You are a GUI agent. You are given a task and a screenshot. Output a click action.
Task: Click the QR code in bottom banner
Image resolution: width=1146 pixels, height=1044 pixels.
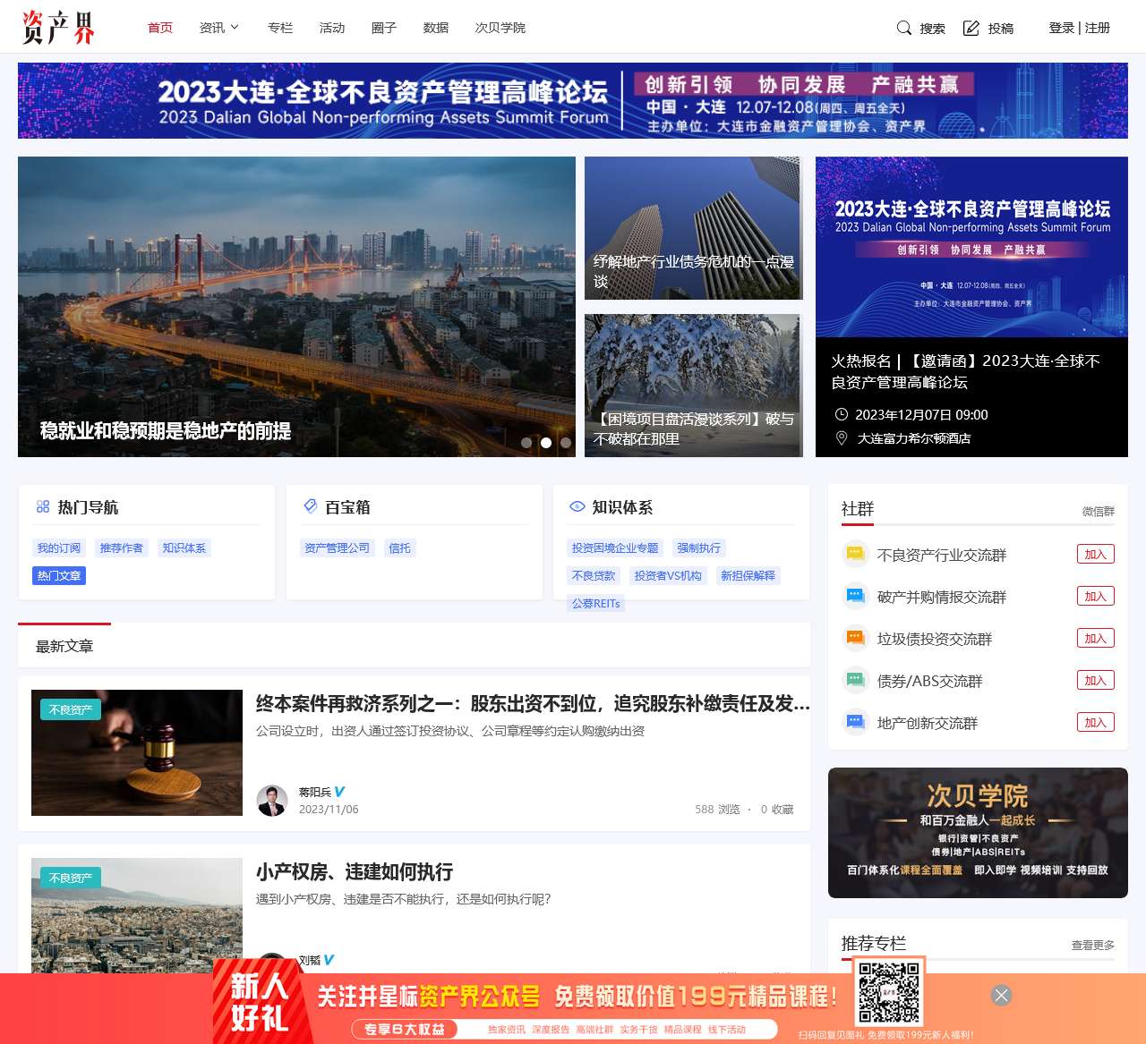tap(889, 992)
